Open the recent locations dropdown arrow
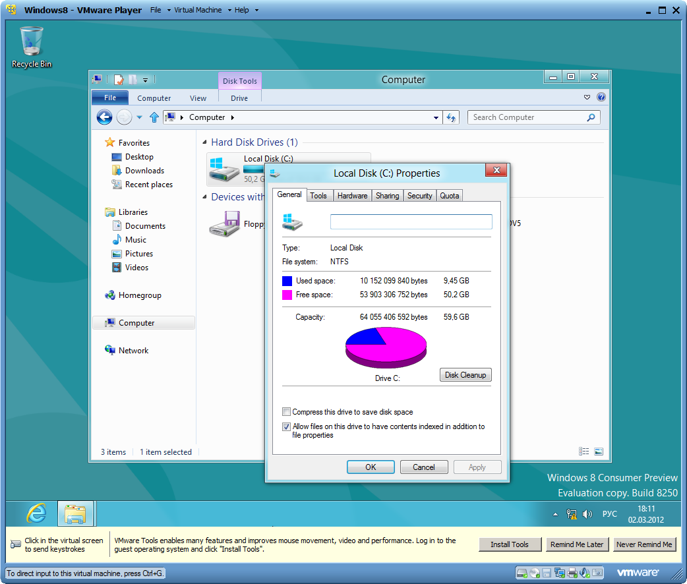The width and height of the screenshot is (687, 584). (139, 117)
